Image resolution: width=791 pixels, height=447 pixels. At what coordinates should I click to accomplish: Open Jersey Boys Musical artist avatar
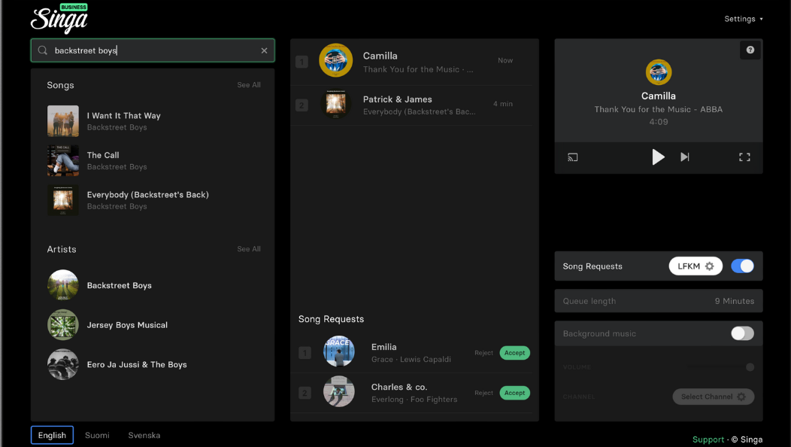click(x=63, y=325)
